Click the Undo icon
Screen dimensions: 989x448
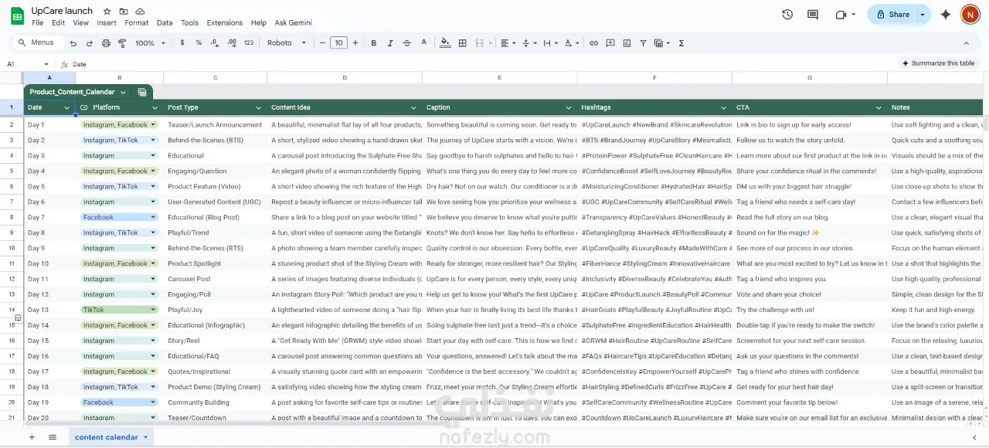[x=73, y=43]
